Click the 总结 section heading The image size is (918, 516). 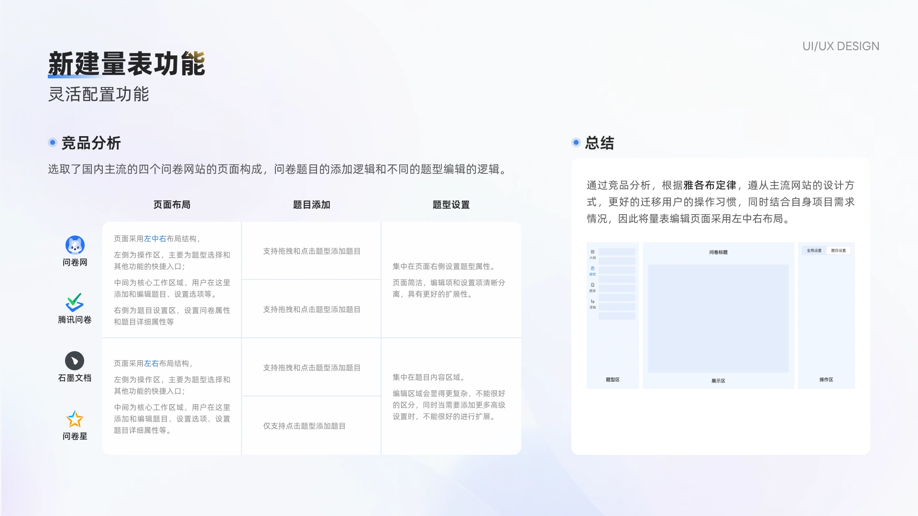pos(600,143)
